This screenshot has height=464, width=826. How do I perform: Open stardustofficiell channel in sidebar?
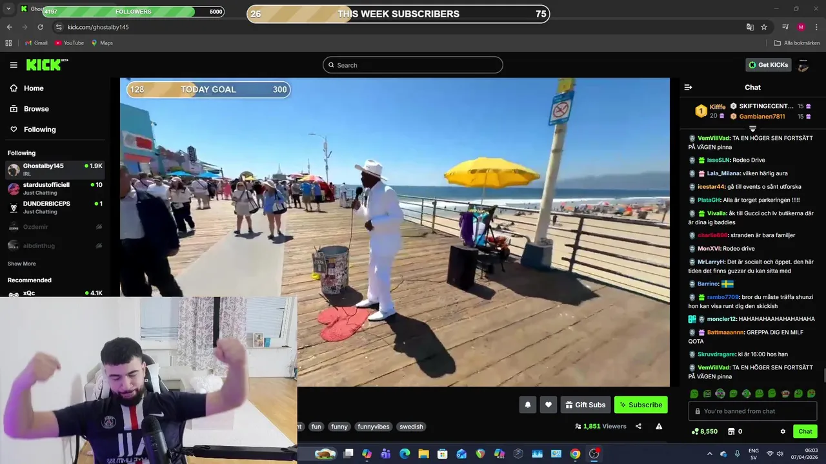point(55,188)
